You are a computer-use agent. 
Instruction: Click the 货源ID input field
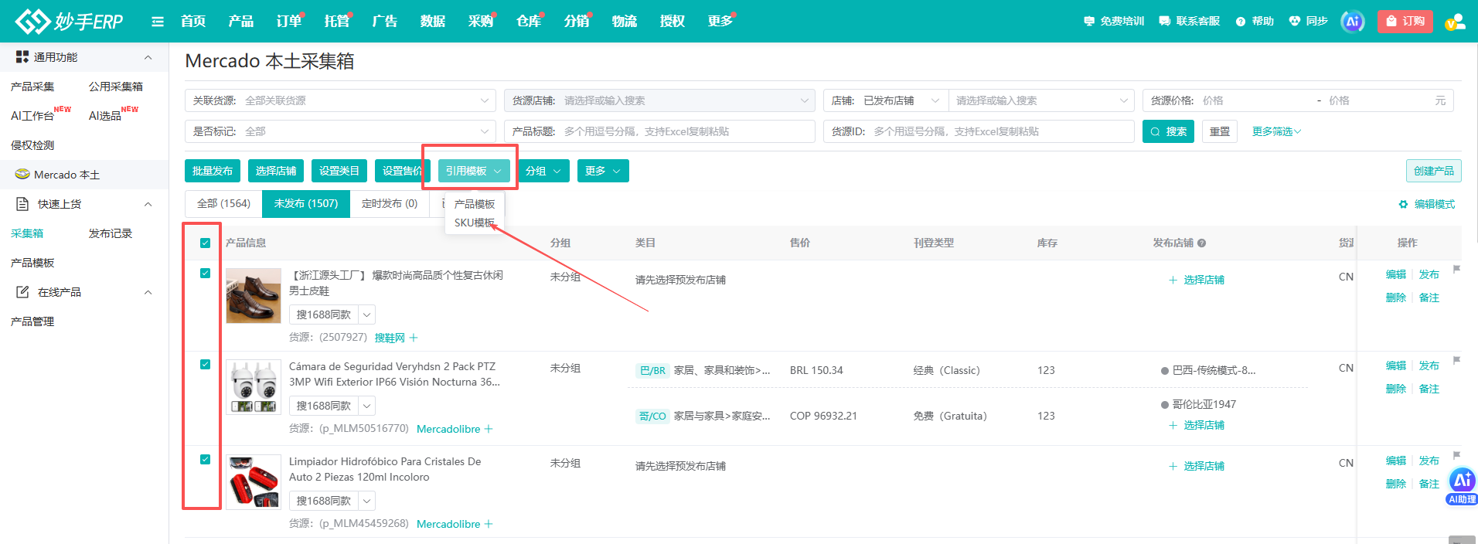tap(979, 131)
